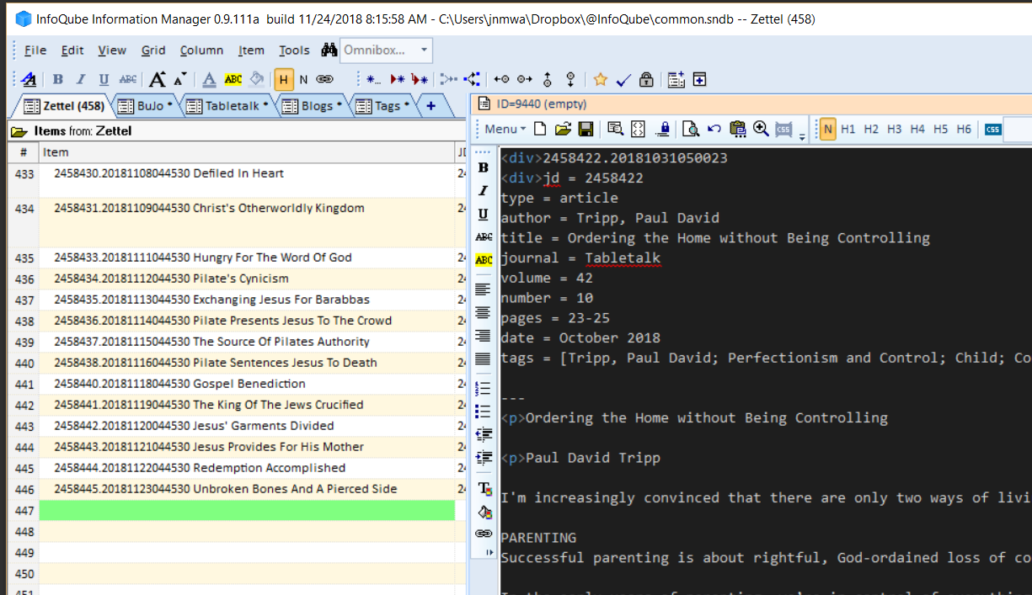
Task: Switch to the Tabletalk tab
Action: pos(225,105)
